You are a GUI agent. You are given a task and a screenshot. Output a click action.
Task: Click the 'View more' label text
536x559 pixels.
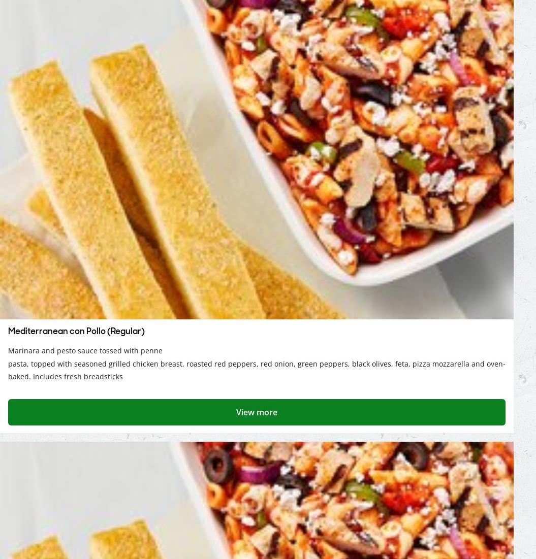point(257,412)
